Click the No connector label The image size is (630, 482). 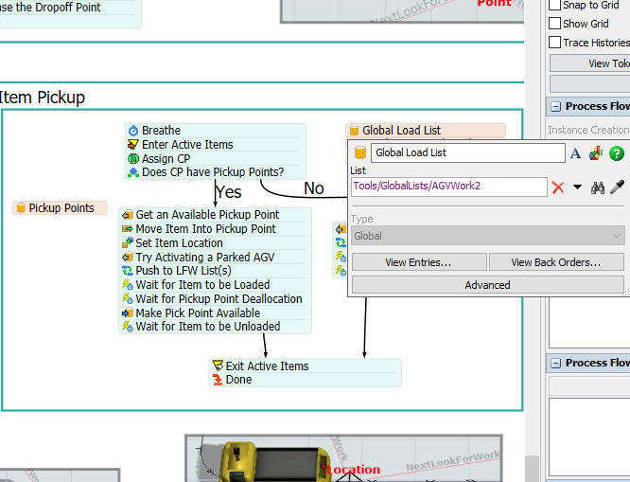[x=314, y=188]
